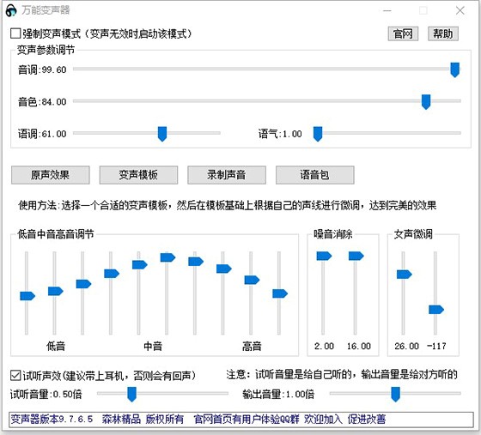Viewport: 481px width, 435px height.
Task: Click the 语调:61.00 value label
Action: coord(42,134)
